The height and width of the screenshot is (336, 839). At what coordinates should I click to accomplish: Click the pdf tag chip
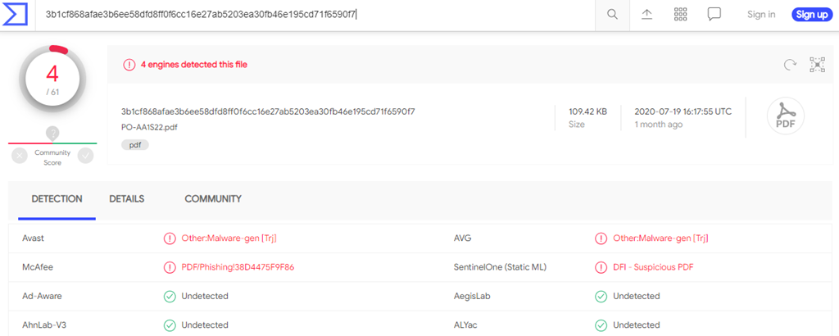pos(135,145)
